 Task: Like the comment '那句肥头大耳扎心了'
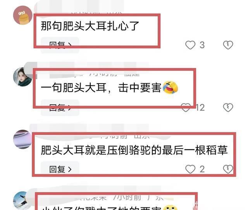pos(190,45)
